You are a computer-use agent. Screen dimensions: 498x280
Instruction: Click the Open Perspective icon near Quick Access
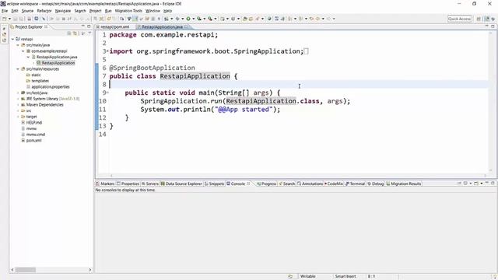[479, 19]
